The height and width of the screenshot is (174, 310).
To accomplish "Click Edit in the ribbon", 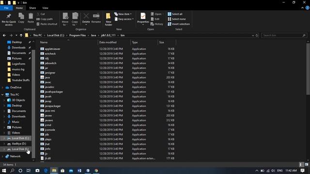I will click(x=155, y=19).
